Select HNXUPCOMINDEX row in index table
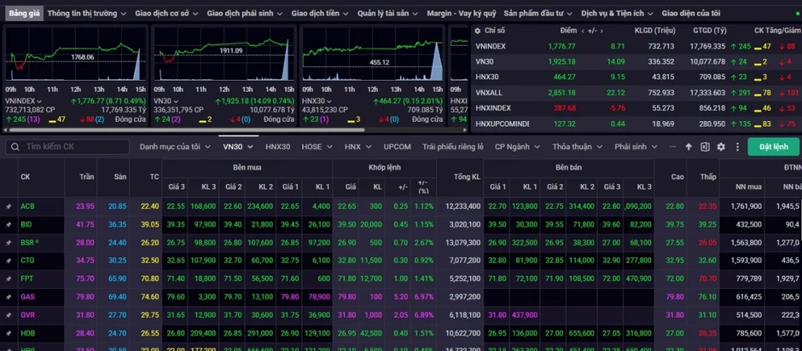 point(636,124)
